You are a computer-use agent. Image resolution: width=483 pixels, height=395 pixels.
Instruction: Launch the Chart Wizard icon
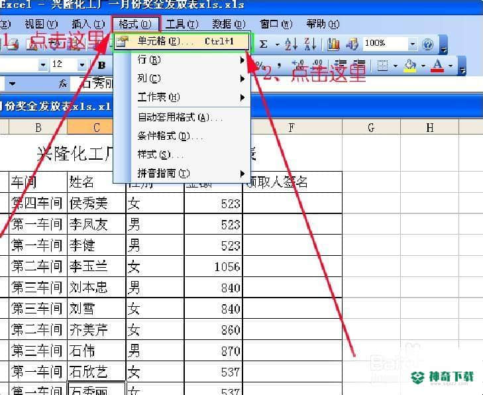[333, 44]
